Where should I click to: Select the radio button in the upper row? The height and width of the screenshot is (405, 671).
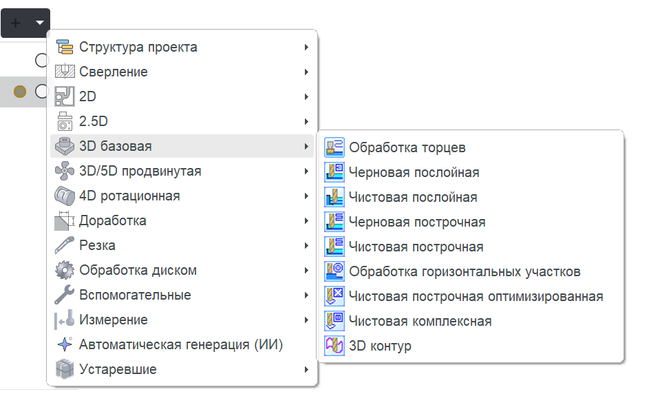pos(41,61)
